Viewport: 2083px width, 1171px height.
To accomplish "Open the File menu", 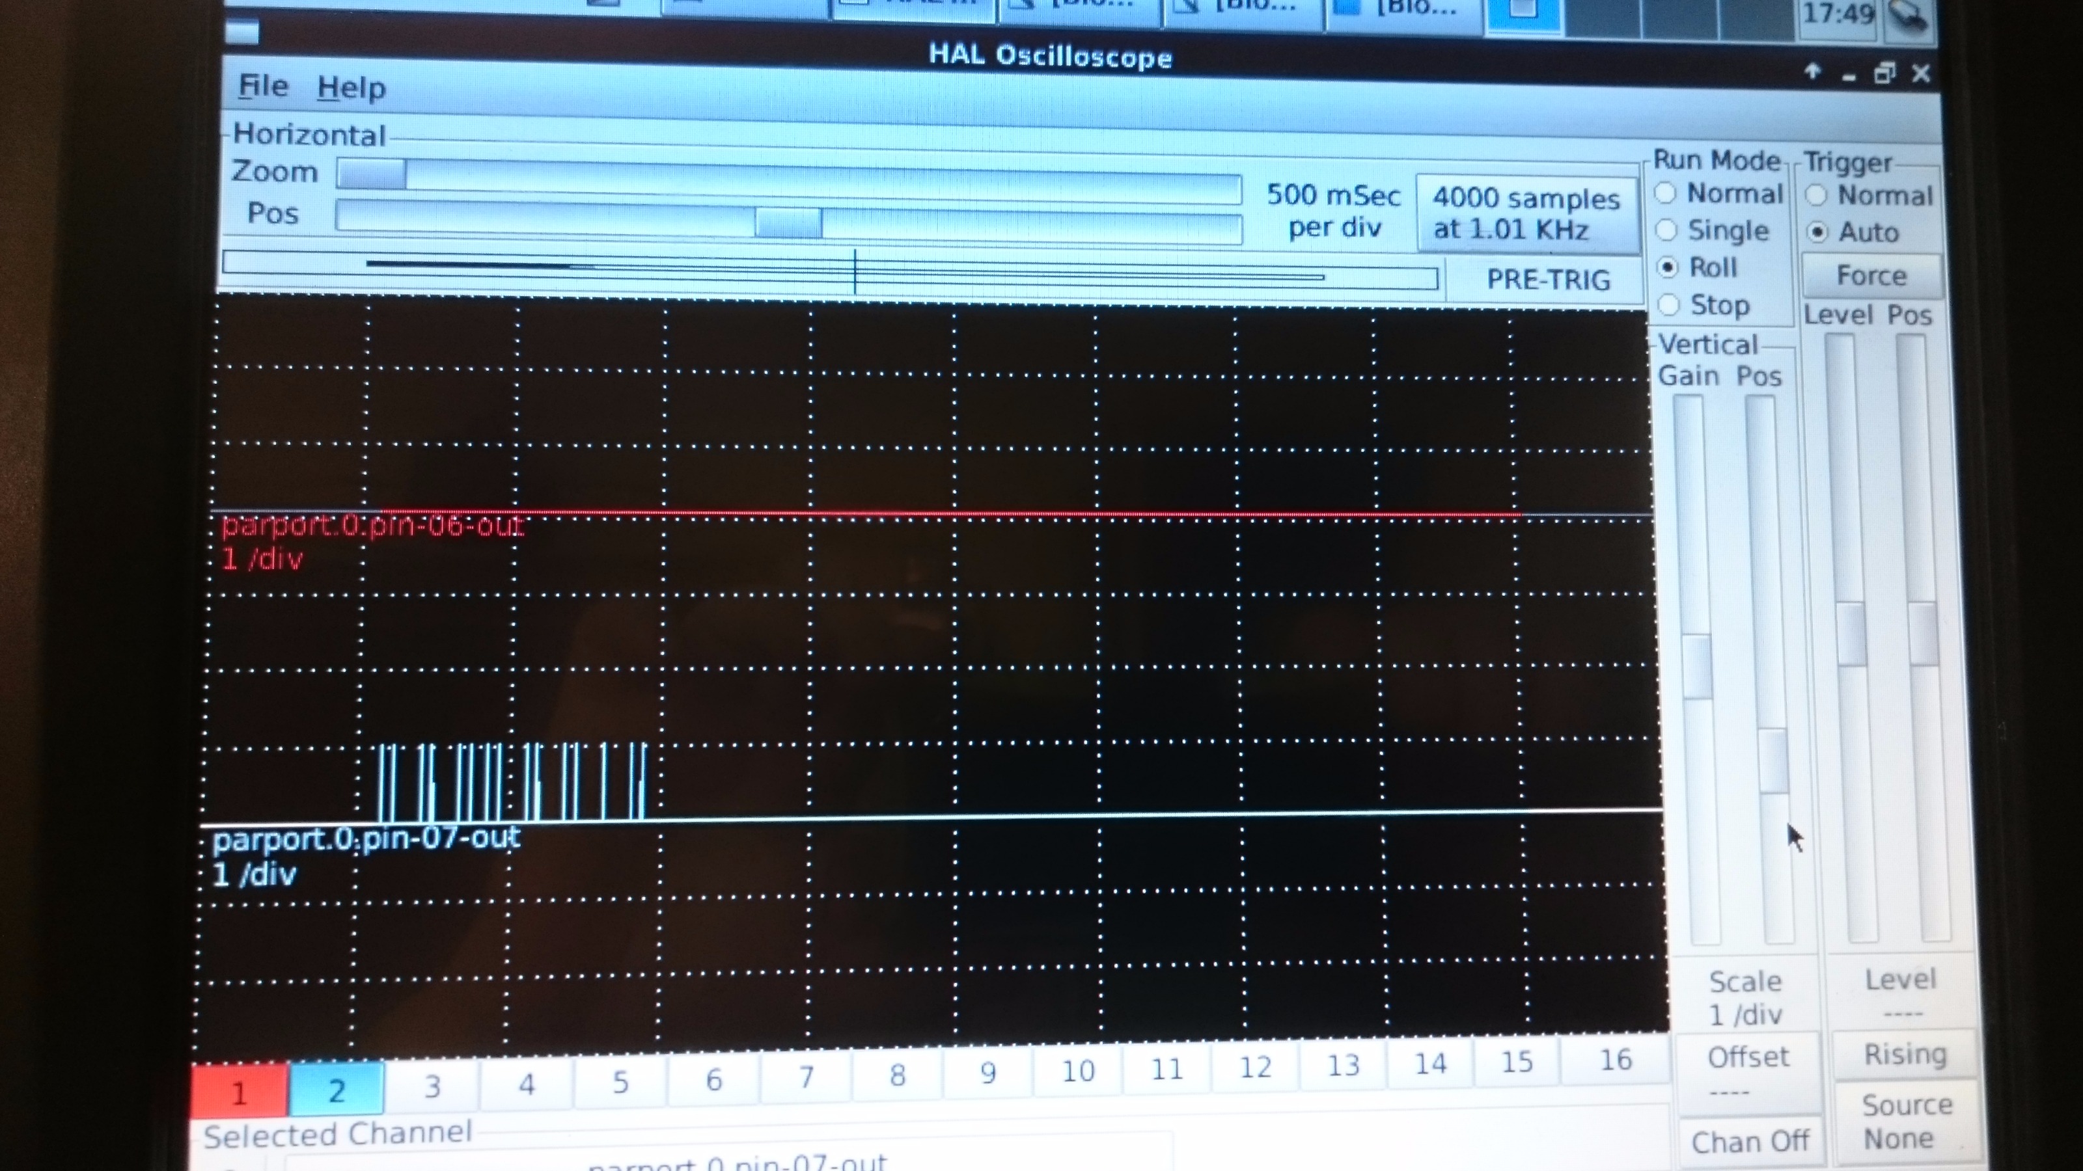I will [x=263, y=86].
